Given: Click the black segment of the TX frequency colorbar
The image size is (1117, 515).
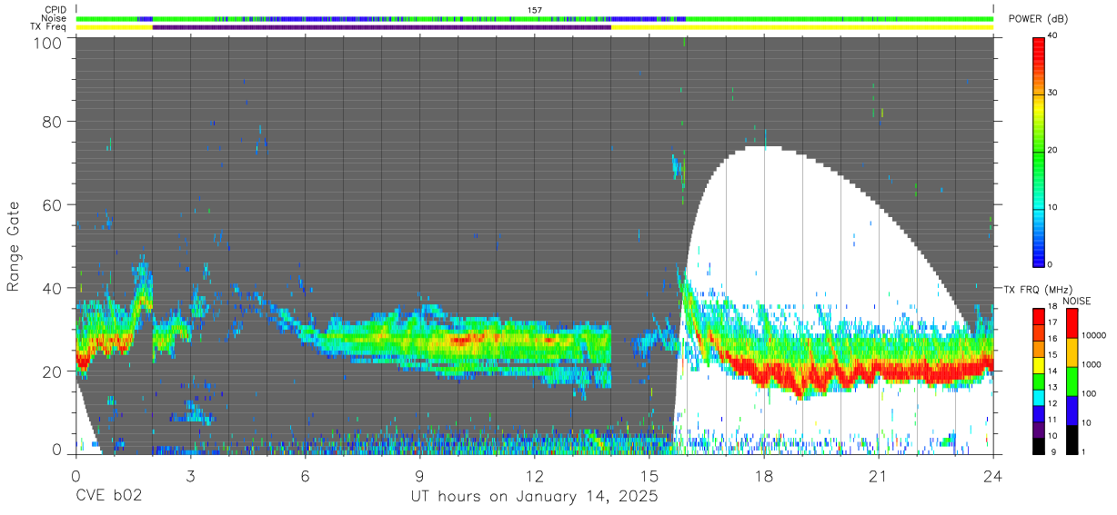Looking at the screenshot, I should tap(1039, 445).
